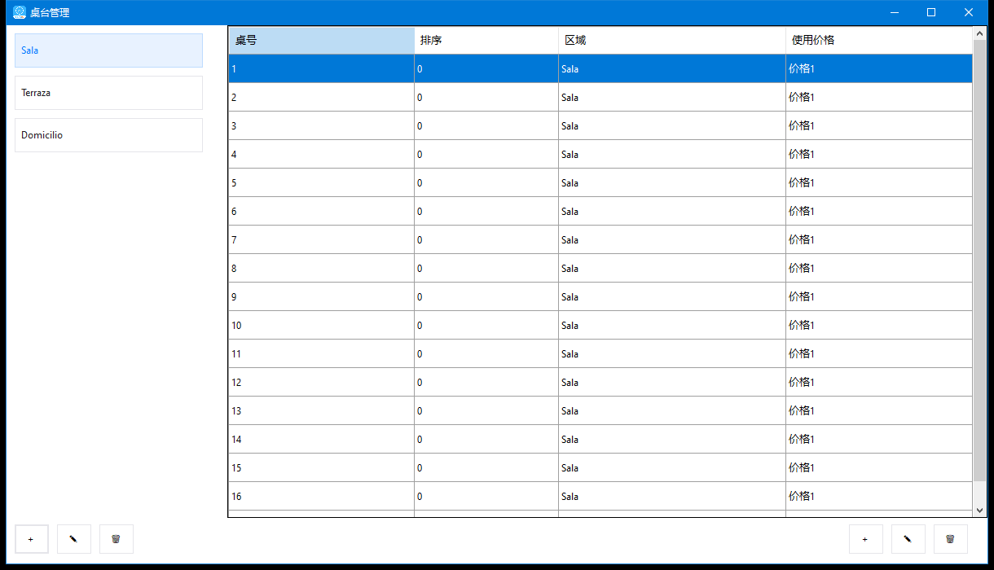Sort by the 桌号 column header
The height and width of the screenshot is (570, 994).
(321, 41)
